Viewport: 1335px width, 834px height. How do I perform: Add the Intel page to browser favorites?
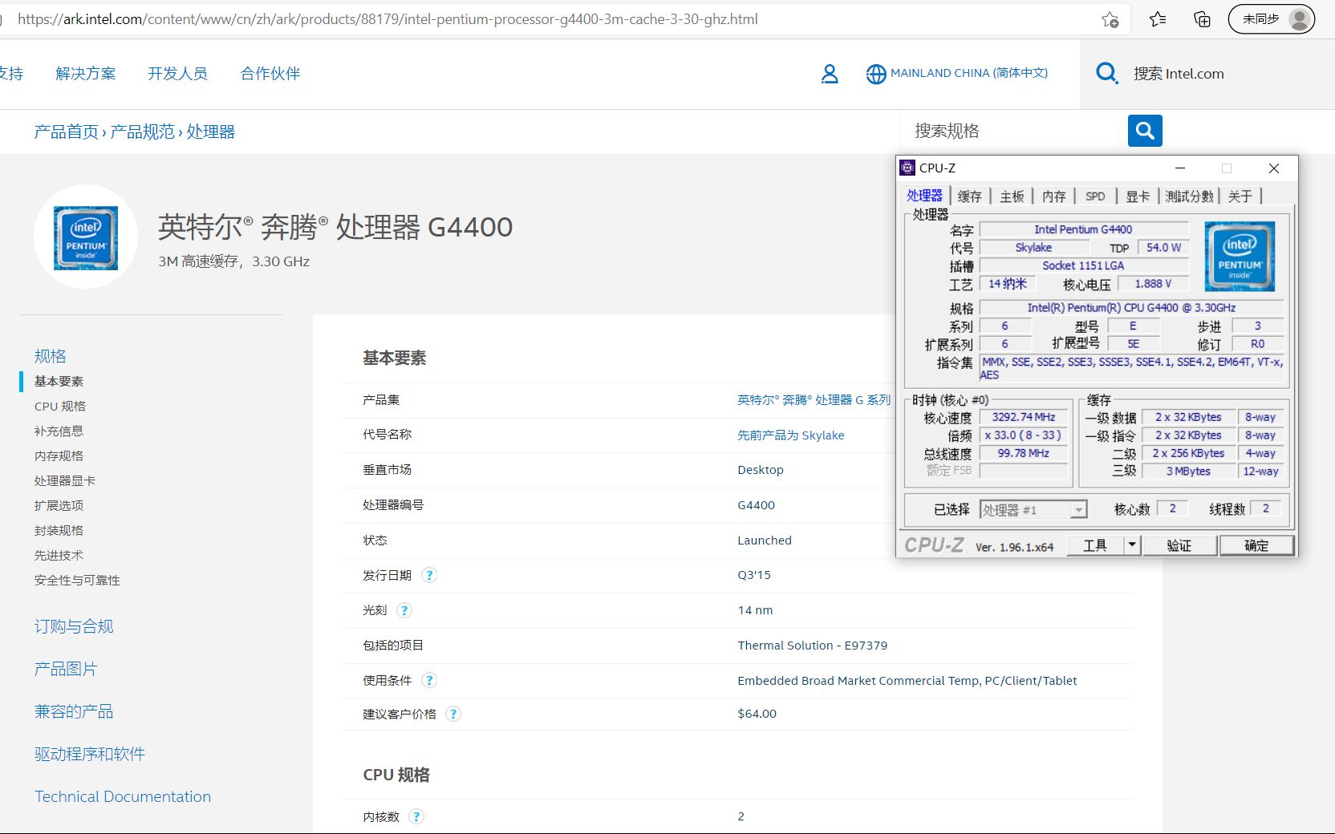(1110, 19)
